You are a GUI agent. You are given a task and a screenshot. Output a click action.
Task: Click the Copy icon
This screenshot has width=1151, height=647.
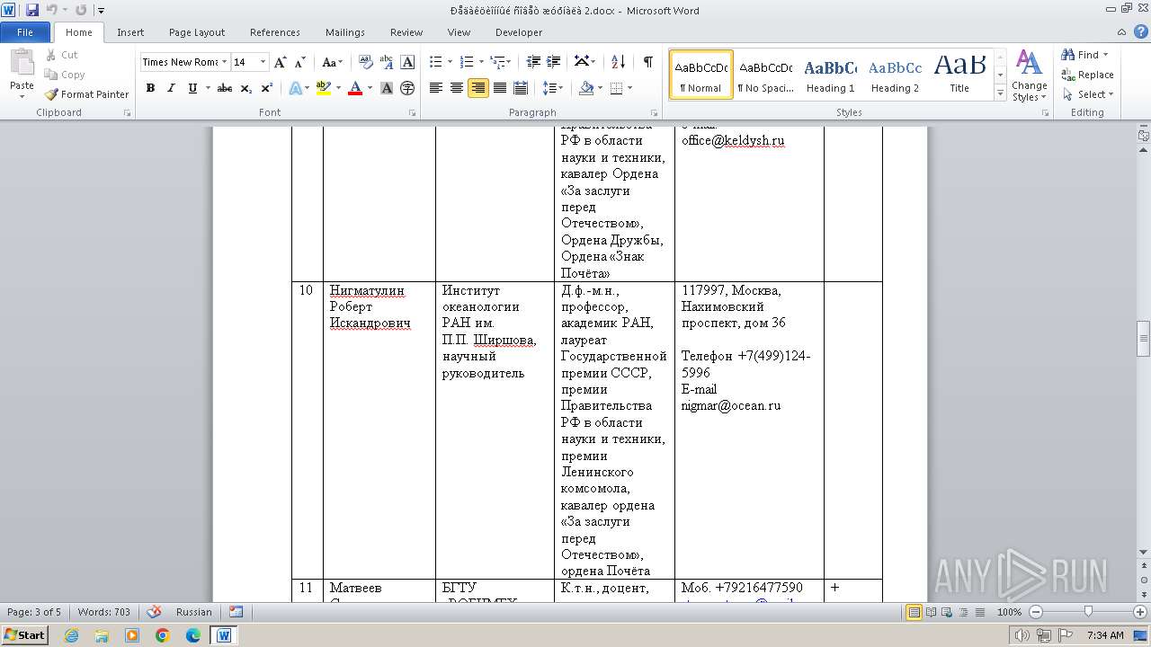point(65,75)
